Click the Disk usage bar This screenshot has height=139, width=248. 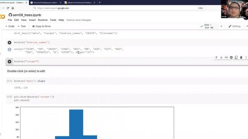(214, 27)
